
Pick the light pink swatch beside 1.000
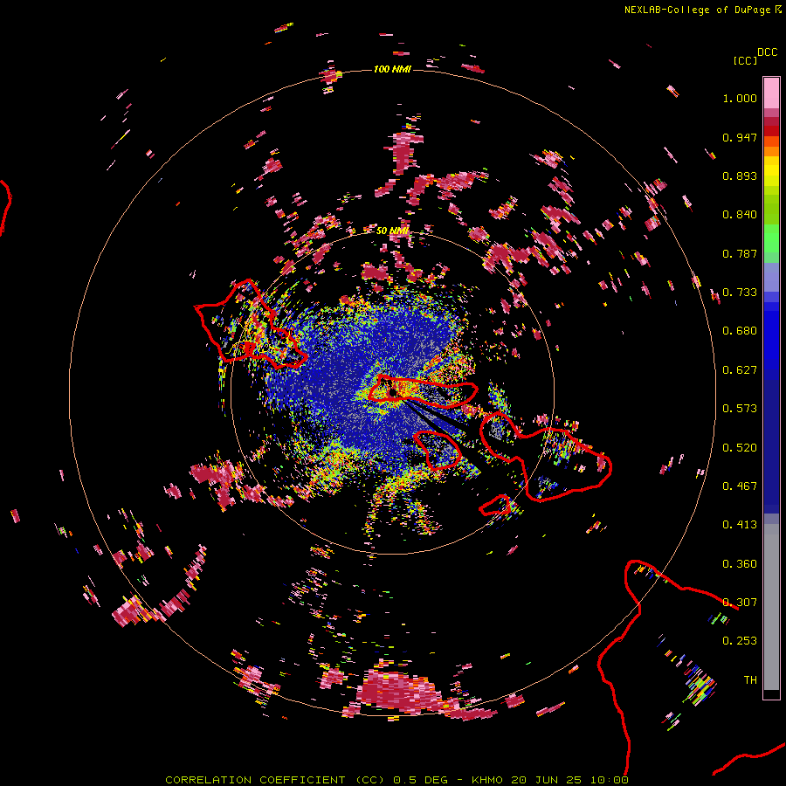click(x=771, y=93)
